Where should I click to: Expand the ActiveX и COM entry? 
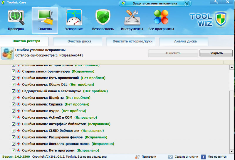(19, 117)
